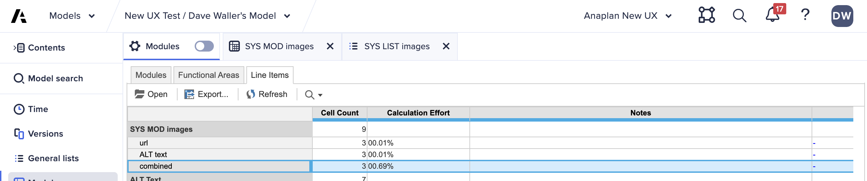The width and height of the screenshot is (867, 181).
Task: Click the General lists icon
Action: (19, 158)
